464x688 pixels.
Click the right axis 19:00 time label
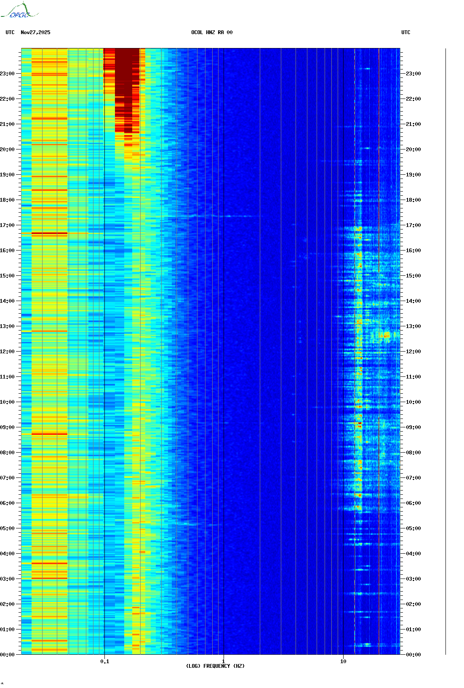pyautogui.click(x=413, y=175)
